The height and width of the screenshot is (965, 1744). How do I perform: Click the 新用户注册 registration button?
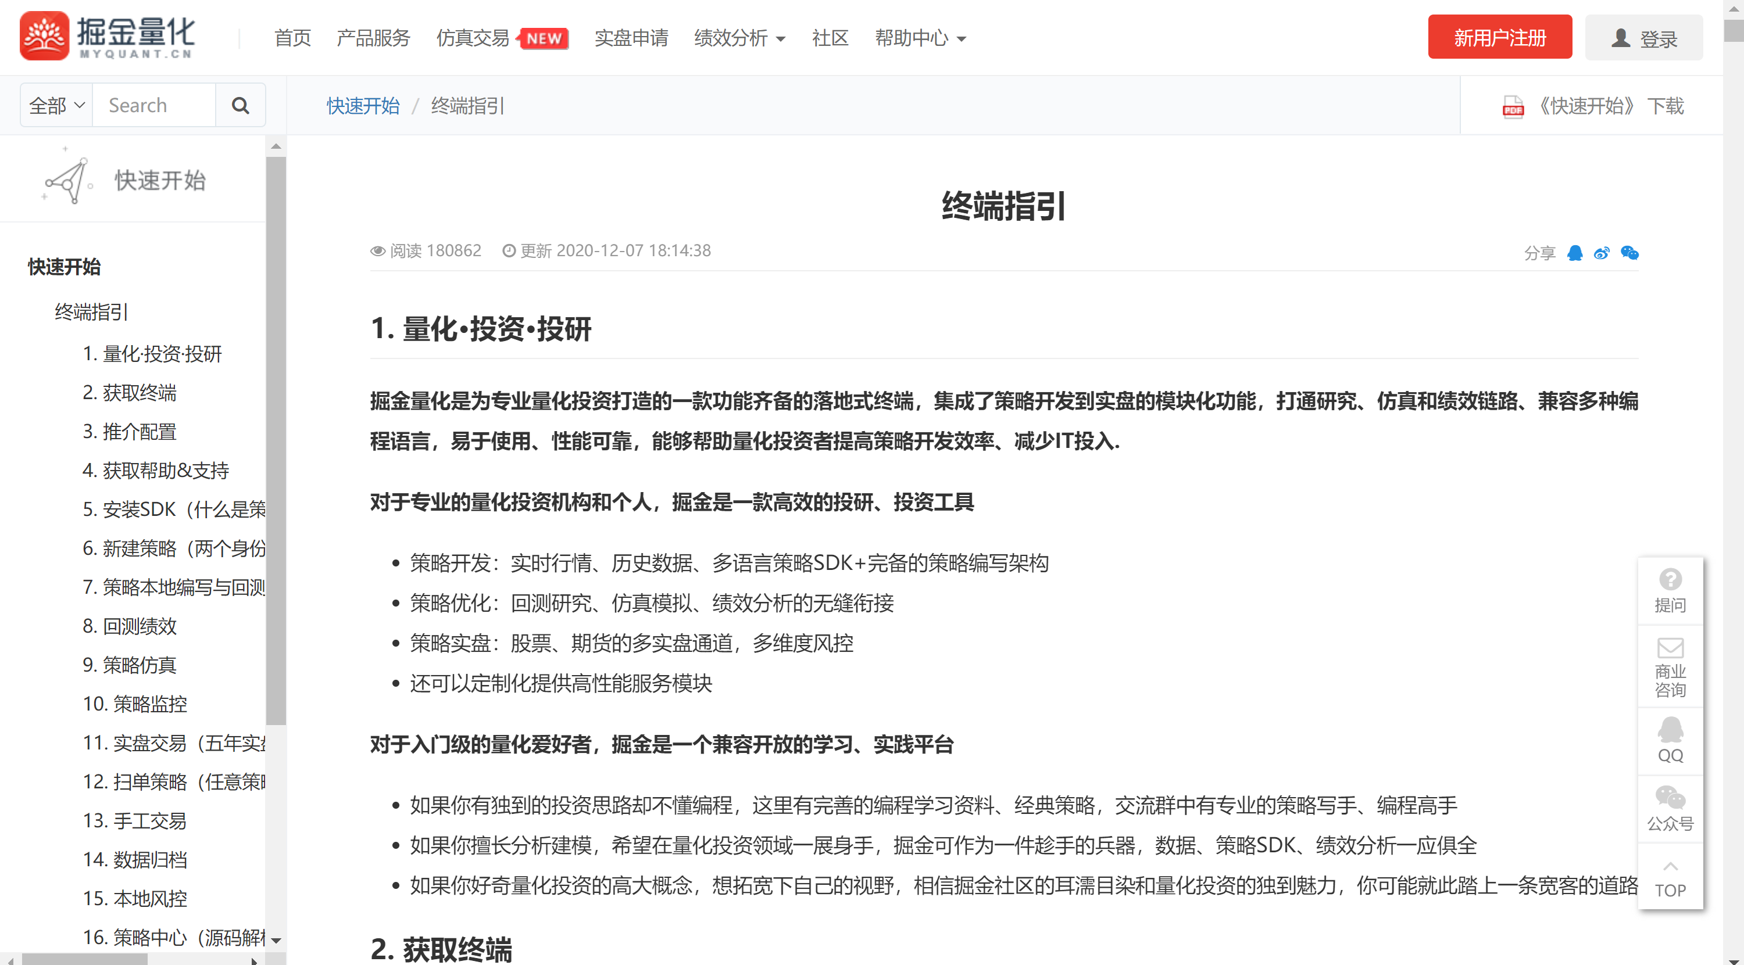[x=1500, y=37]
